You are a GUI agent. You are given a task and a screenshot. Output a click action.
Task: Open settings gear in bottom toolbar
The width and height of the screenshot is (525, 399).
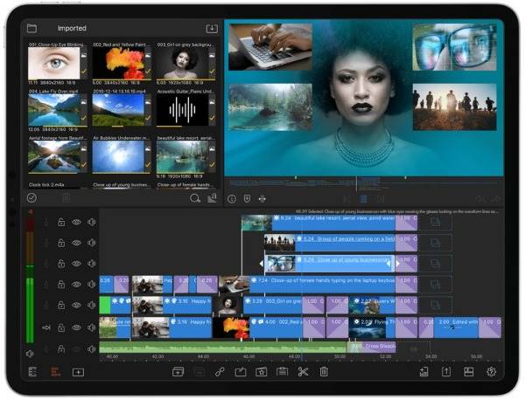click(x=491, y=372)
